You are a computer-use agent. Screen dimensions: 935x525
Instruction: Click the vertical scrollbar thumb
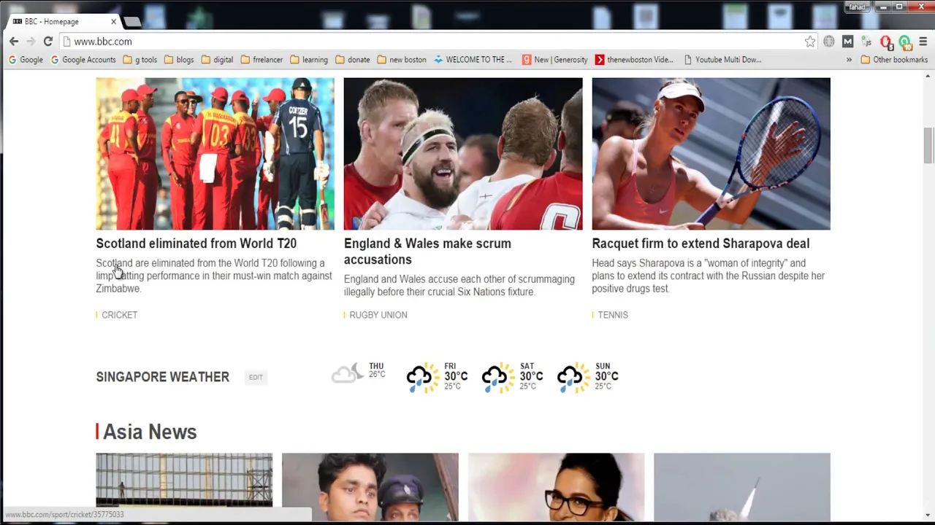coord(928,146)
